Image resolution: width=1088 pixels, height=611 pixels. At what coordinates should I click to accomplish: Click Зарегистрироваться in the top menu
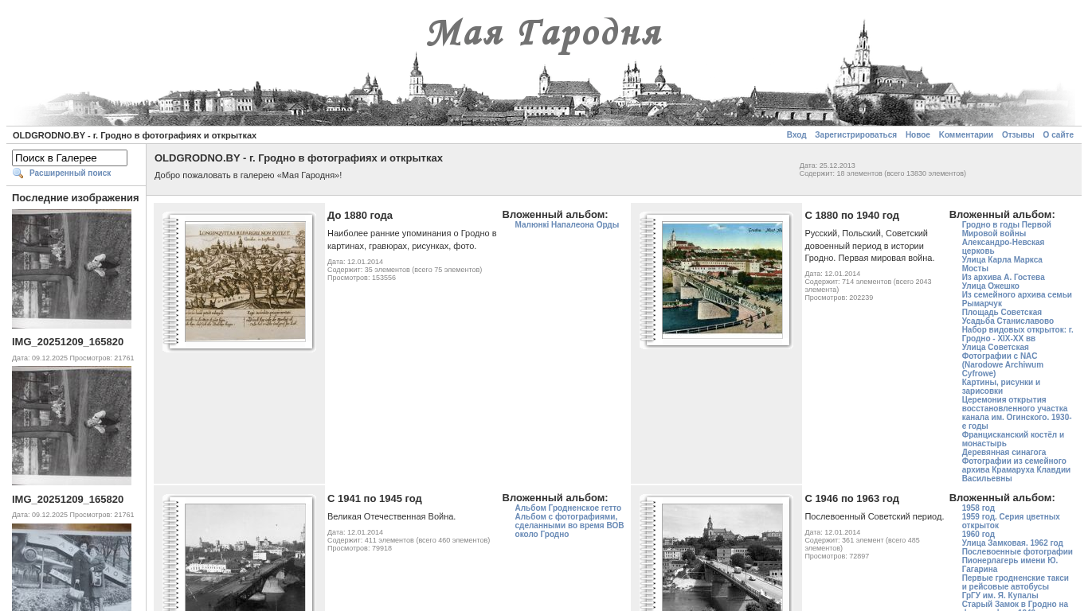coord(855,135)
